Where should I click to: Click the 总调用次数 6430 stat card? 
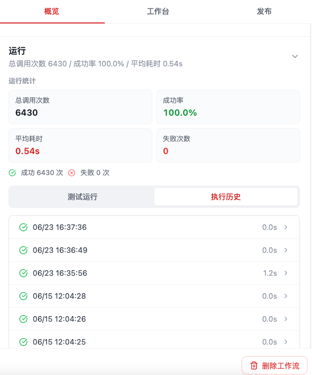pyautogui.click(x=80, y=107)
